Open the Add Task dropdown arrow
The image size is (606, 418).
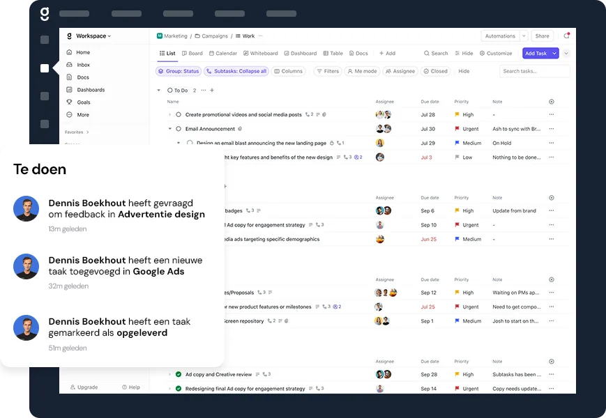[554, 53]
